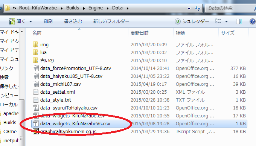256x146 pixels.
Task: Click the data_settei.xml file icon
Action: point(36,92)
